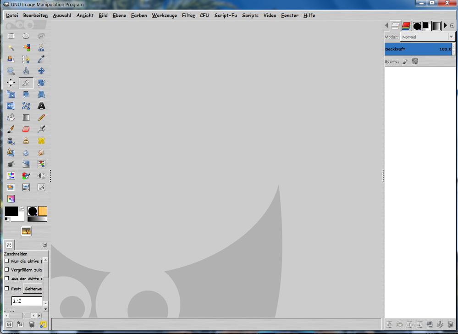Open the Levels histogram tool
Viewport: 458px width, 334px height.
point(26,187)
